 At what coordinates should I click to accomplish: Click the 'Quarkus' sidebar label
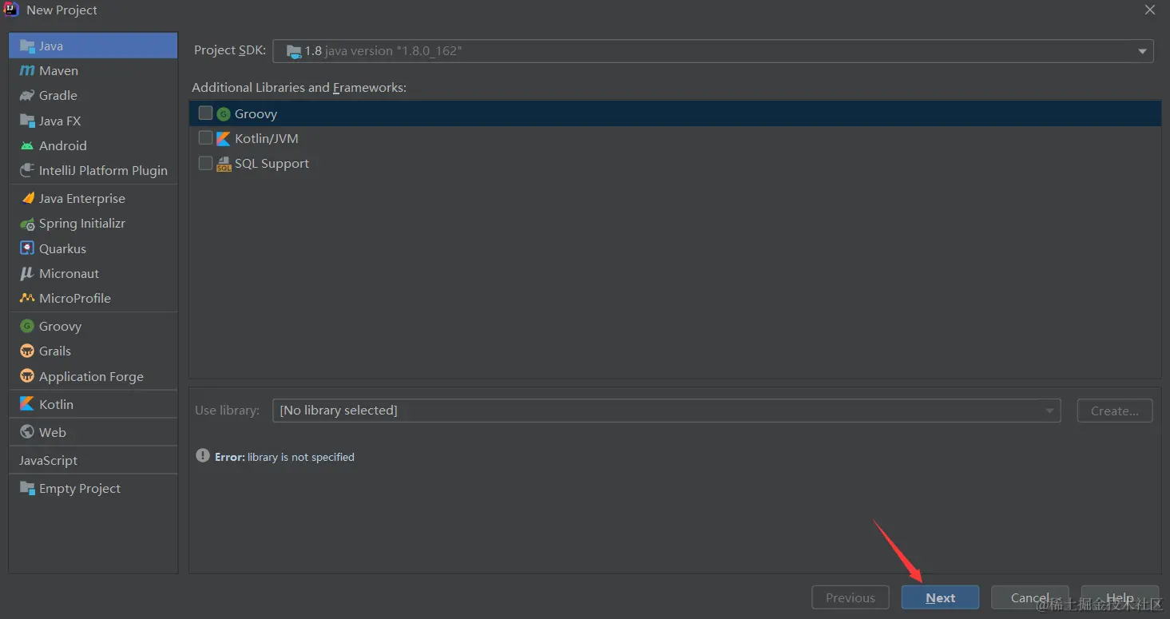coord(62,248)
